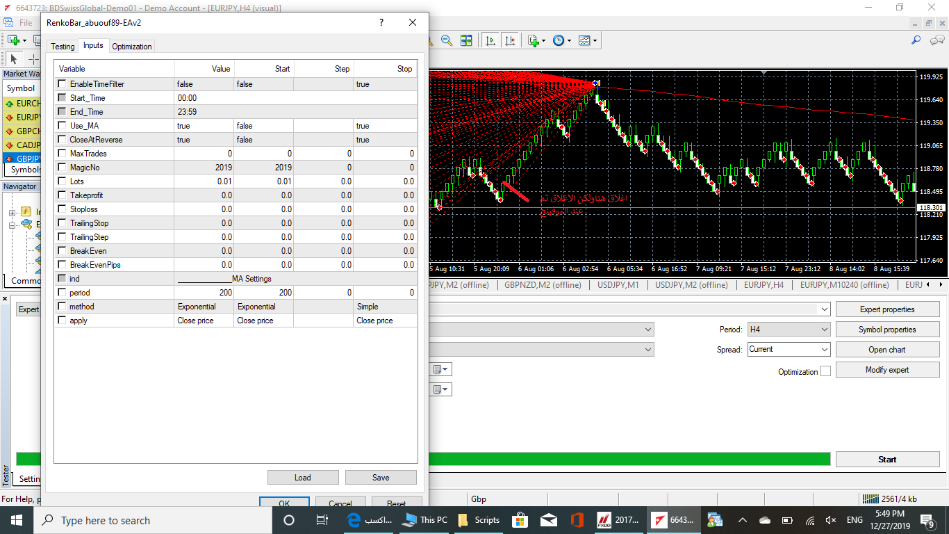Click the Open chart button
This screenshot has width=949, height=534.
pos(887,350)
